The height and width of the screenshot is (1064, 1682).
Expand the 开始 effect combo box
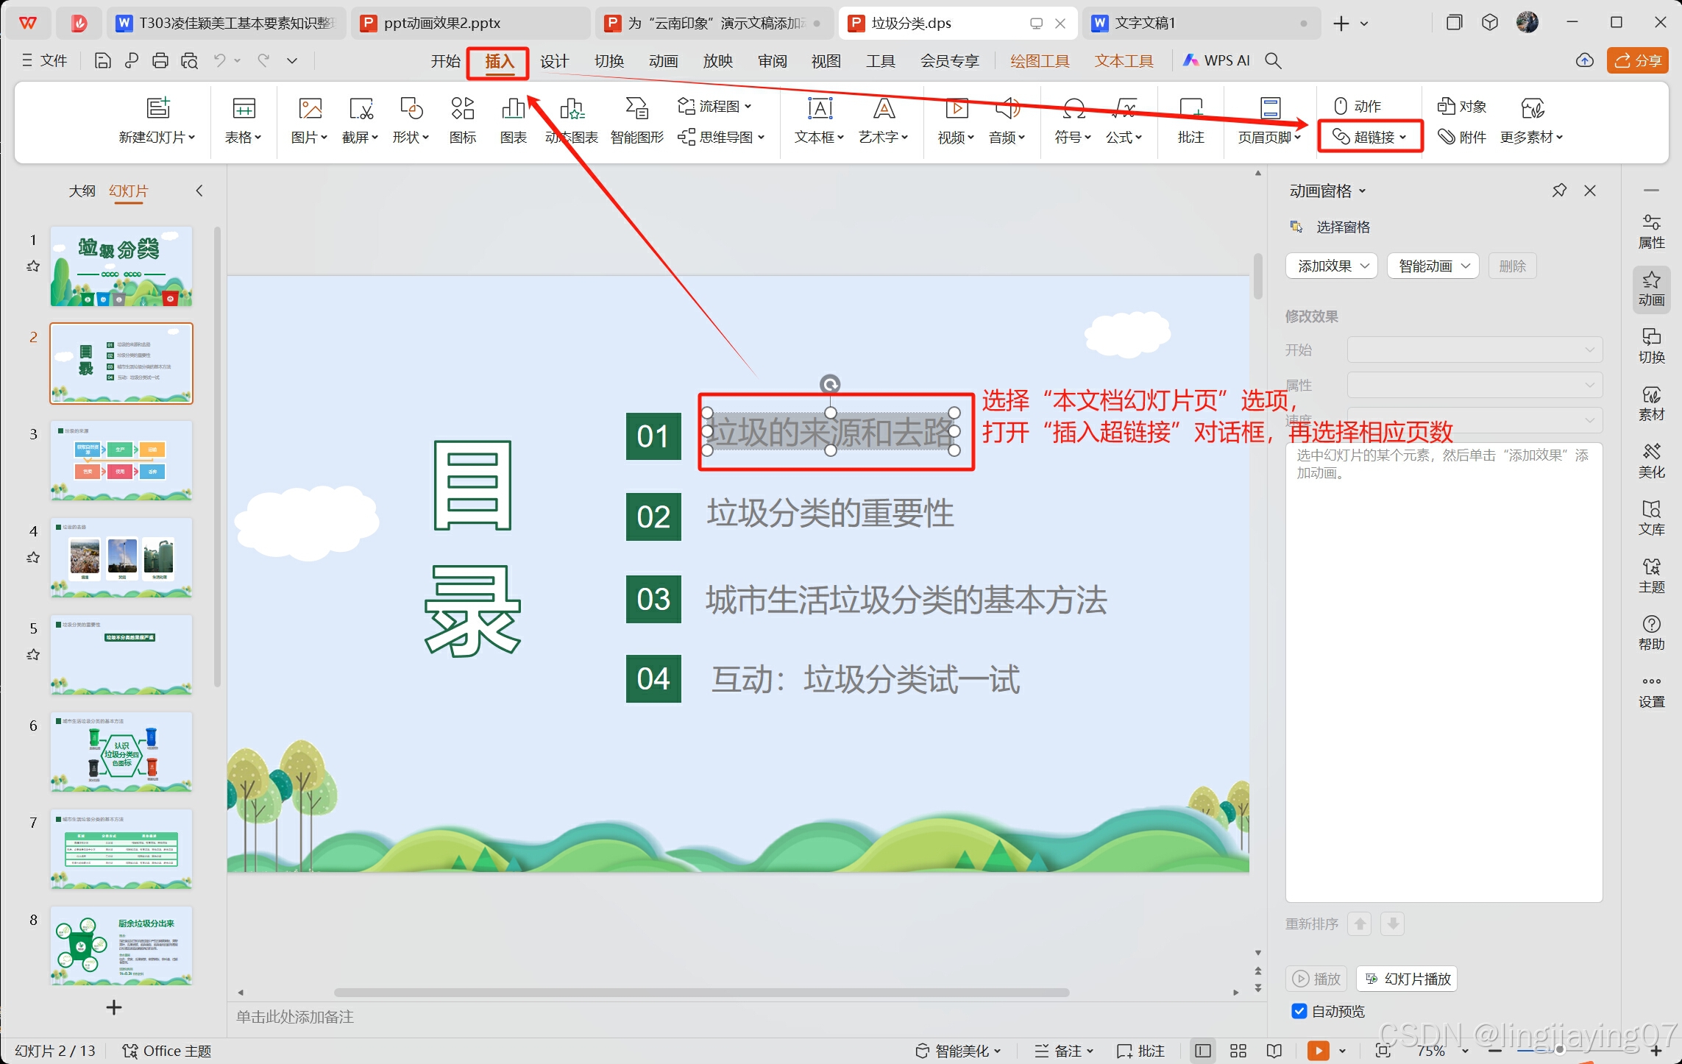[x=1475, y=350]
